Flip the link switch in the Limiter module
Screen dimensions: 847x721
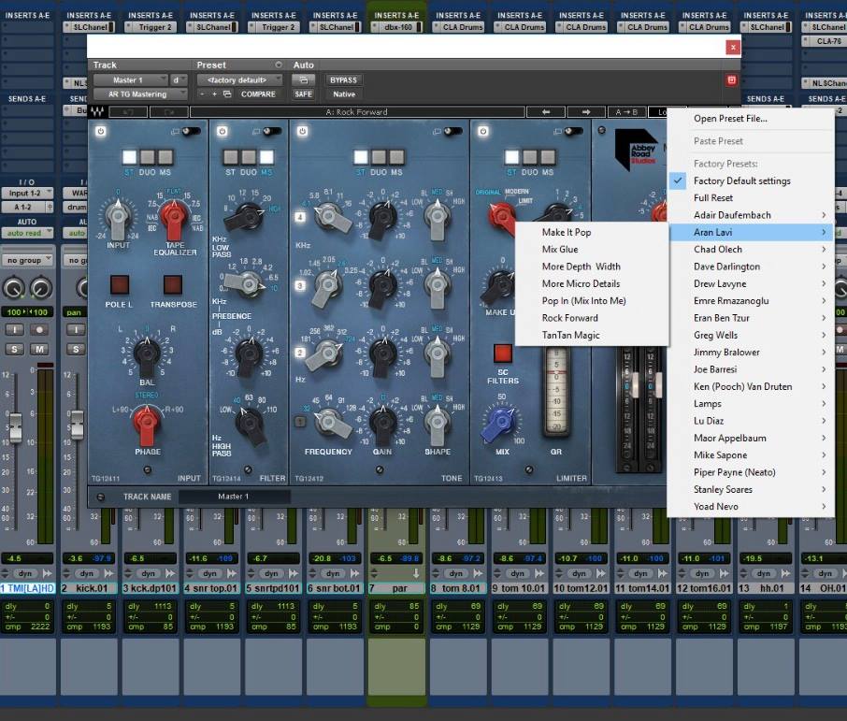(x=573, y=131)
